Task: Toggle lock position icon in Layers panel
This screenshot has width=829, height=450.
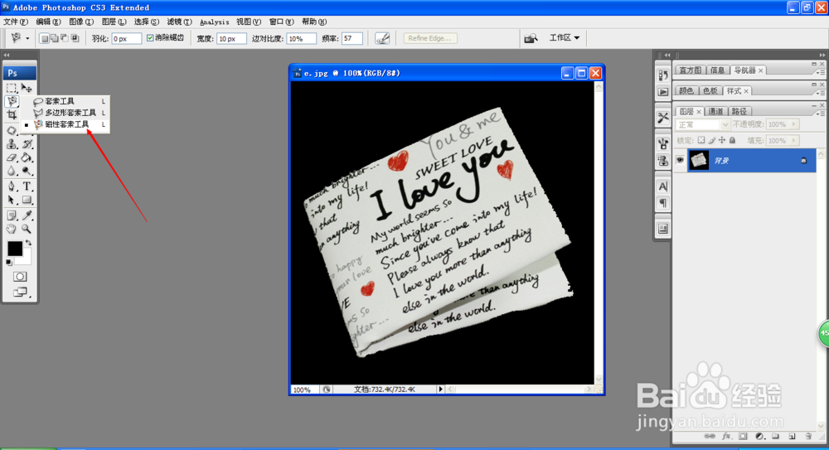Action: click(722, 141)
